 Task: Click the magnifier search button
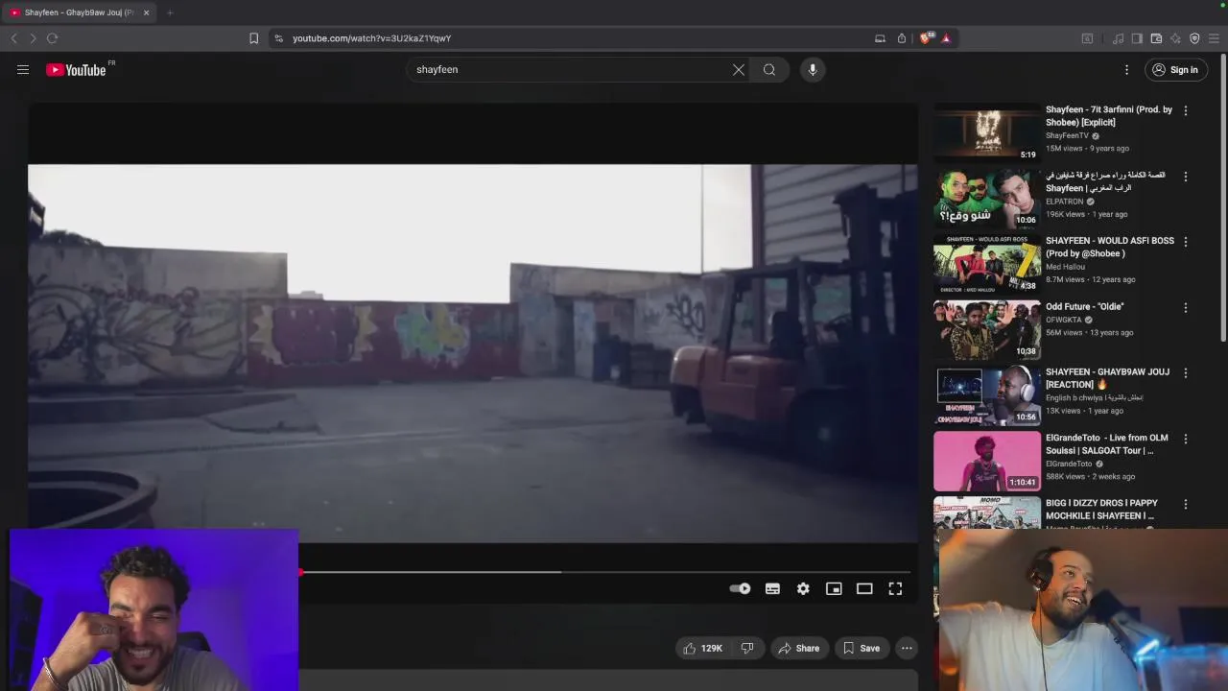click(769, 69)
